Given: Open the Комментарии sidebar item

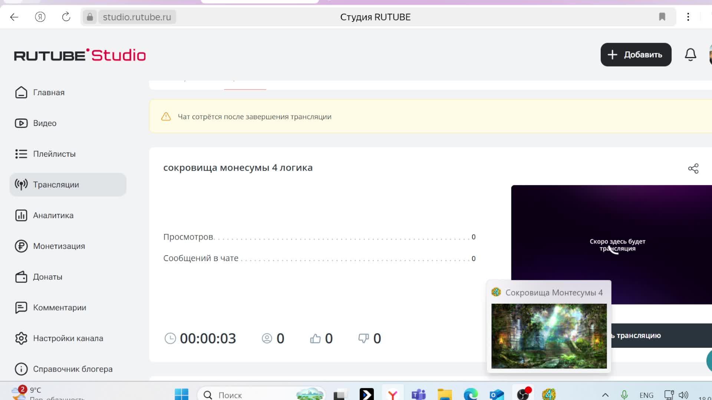Looking at the screenshot, I should [68, 308].
